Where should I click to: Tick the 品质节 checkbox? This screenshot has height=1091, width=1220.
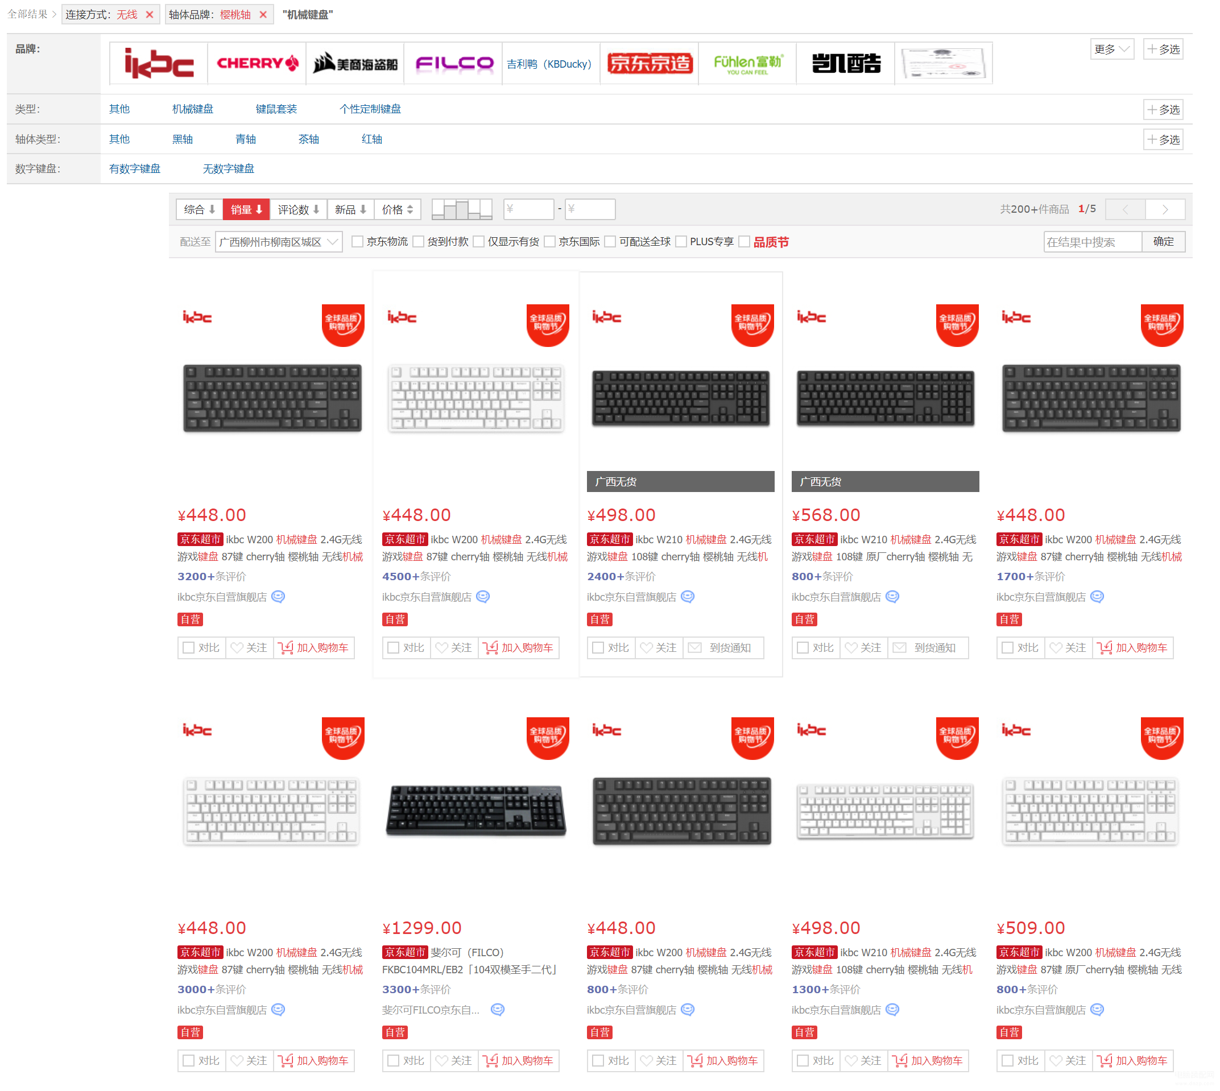coord(744,242)
